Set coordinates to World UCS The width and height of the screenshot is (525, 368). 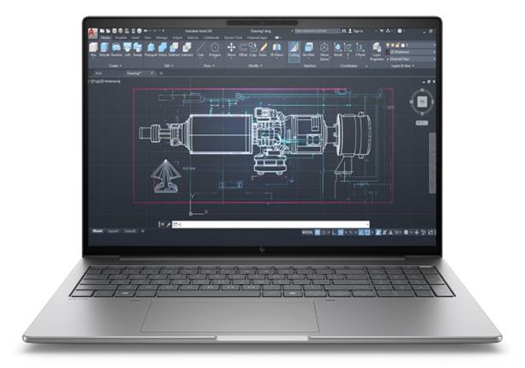(338, 50)
